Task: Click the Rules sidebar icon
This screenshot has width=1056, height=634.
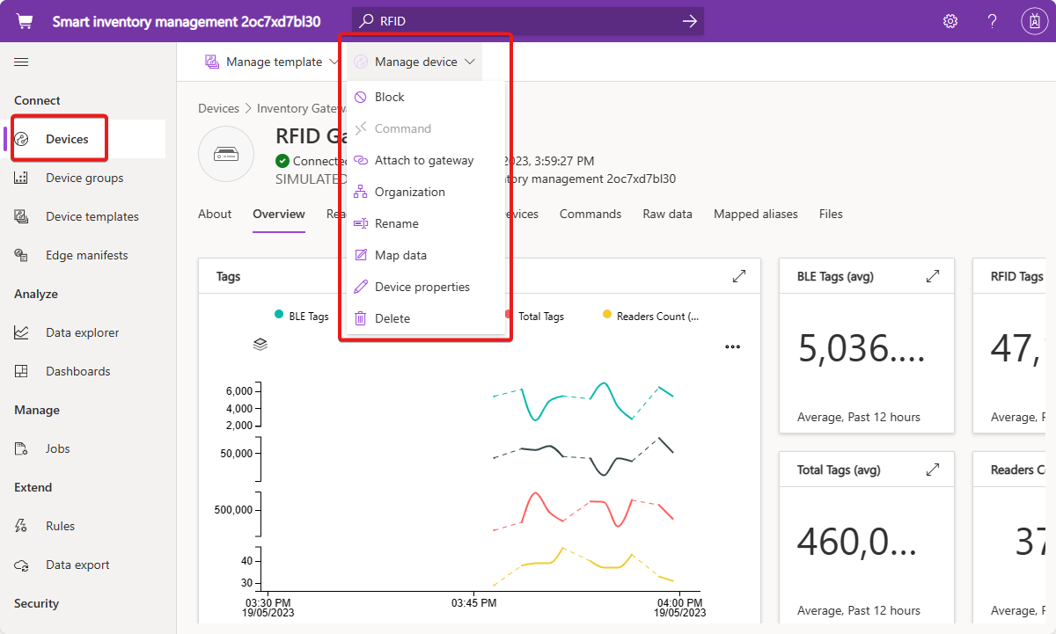Action: pyautogui.click(x=22, y=526)
